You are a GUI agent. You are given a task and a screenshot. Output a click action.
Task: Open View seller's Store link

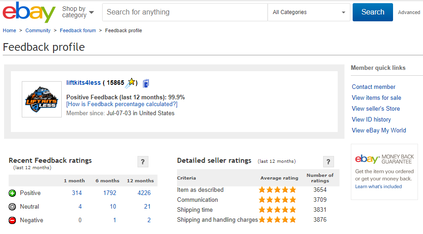click(376, 108)
